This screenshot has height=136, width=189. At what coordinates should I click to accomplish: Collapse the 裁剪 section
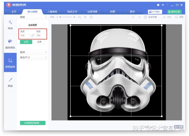33,17
